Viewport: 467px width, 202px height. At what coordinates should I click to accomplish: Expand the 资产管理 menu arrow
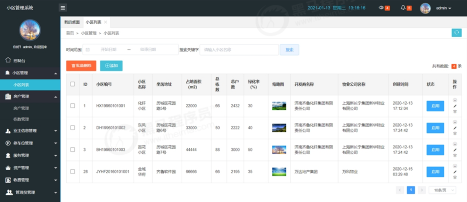point(56,168)
